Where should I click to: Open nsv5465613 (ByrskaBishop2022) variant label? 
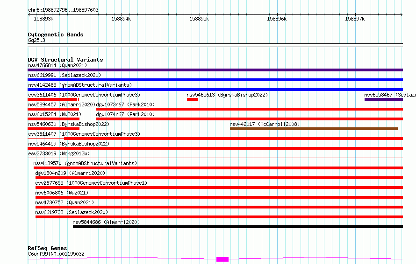tap(227, 95)
